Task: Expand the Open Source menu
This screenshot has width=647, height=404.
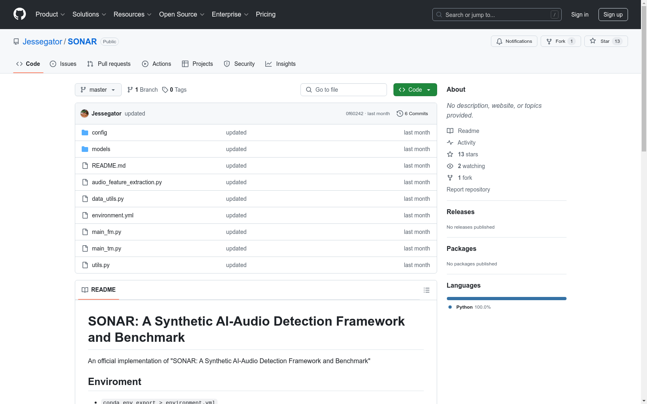Action: 182,14
